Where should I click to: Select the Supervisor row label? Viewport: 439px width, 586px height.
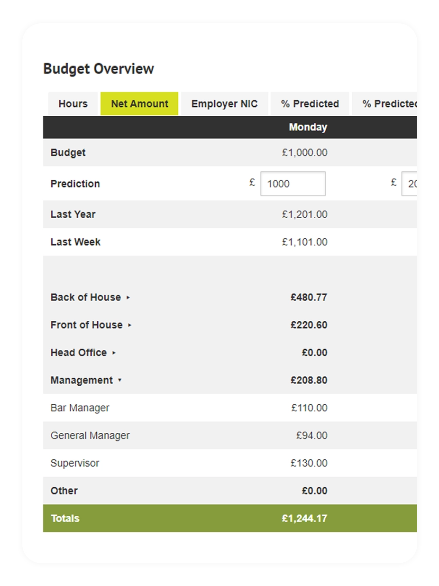[x=75, y=463]
